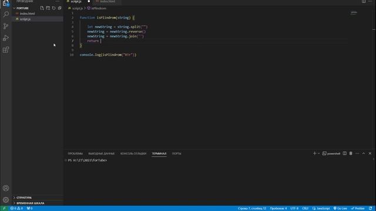This screenshot has height=211, width=376.
Task: Click script.js in the breadcrumb
Action: tap(78, 8)
